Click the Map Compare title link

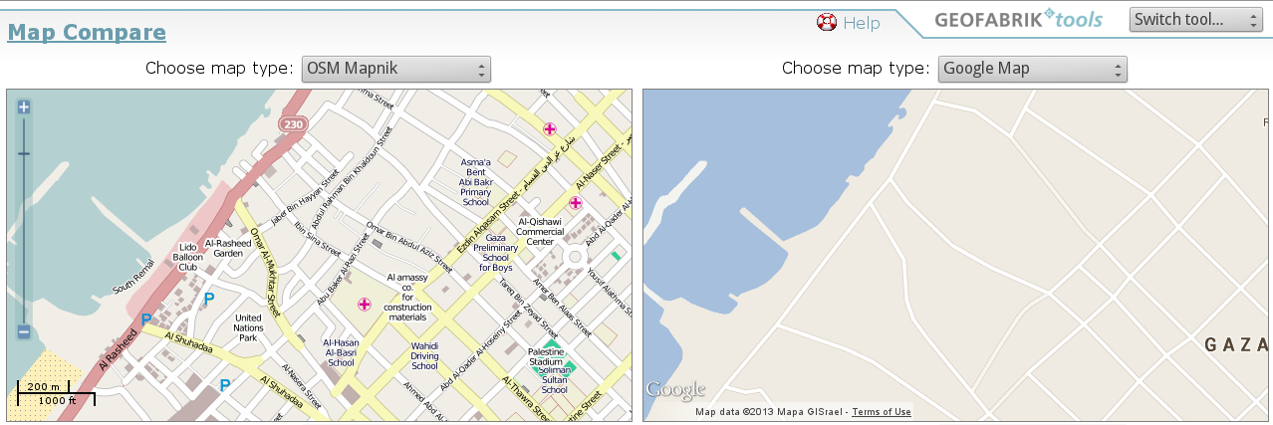coord(87,32)
